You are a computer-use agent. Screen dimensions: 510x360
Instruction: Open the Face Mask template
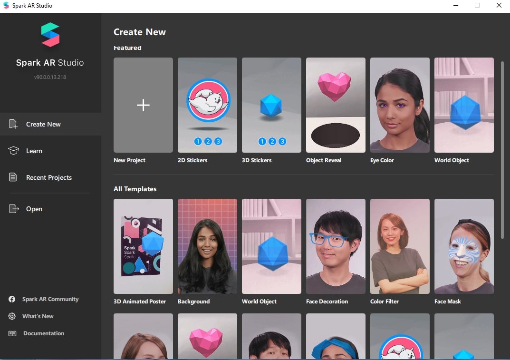[464, 246]
